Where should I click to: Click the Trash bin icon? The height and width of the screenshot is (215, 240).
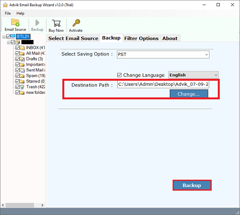point(22,87)
